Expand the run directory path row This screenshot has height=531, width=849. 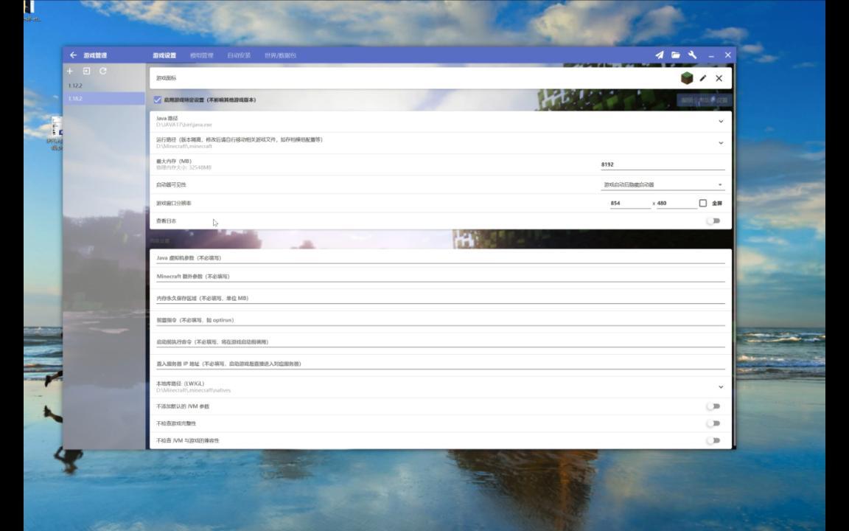click(441, 143)
